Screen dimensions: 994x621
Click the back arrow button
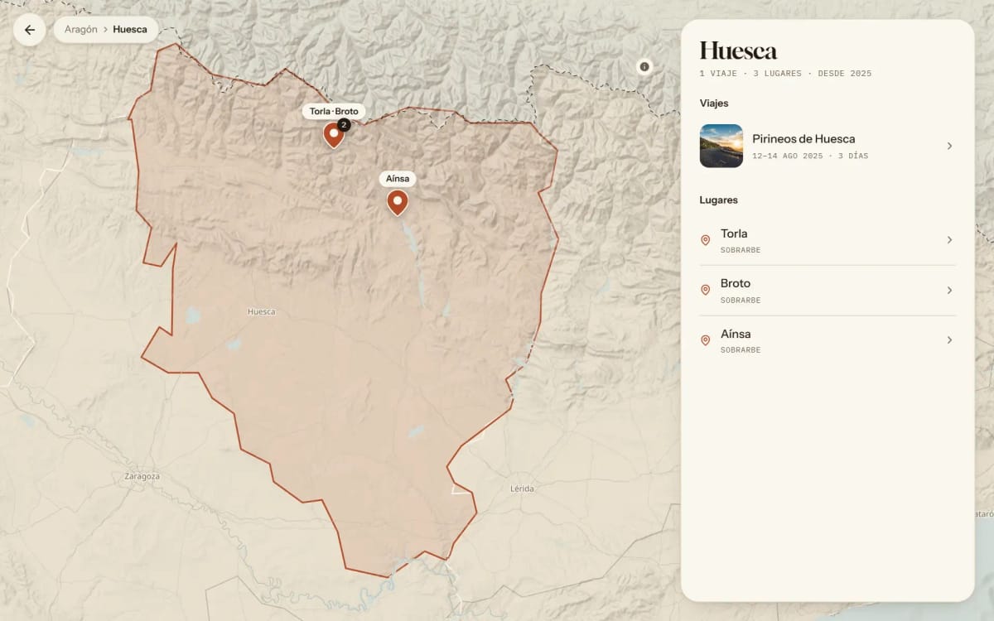(x=30, y=30)
